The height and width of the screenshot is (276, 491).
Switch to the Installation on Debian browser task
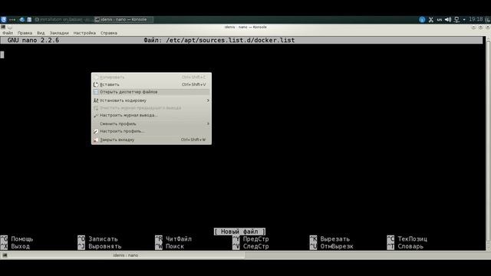click(x=63, y=19)
